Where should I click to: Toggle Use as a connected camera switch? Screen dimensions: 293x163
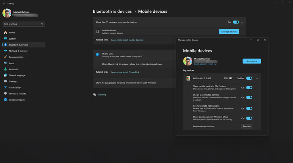click(249, 97)
